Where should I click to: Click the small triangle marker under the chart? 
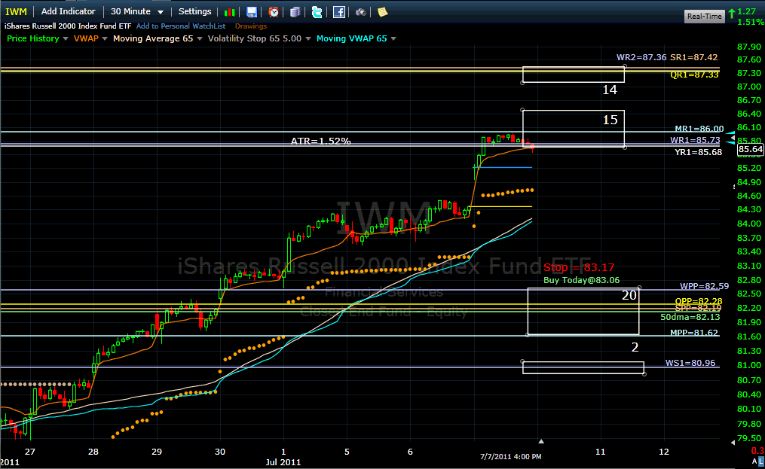(541, 441)
